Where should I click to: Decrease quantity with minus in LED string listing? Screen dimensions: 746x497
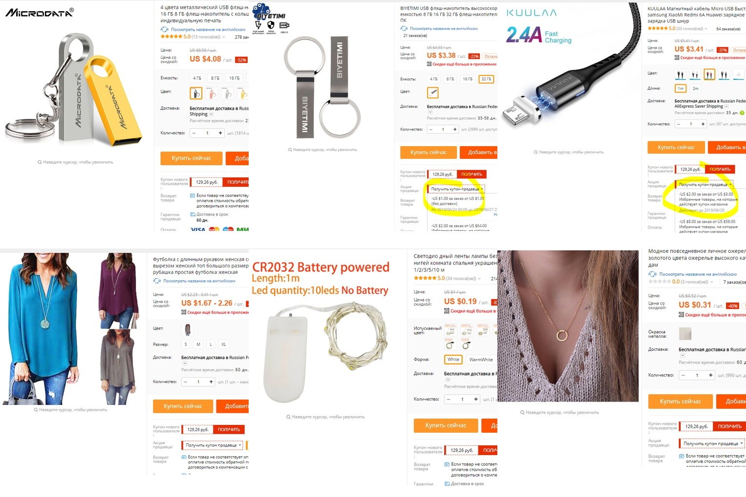[449, 399]
